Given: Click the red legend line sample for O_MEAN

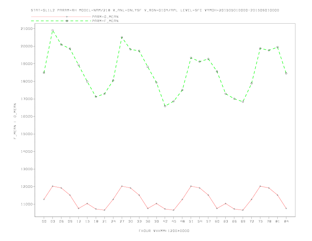Looking at the screenshot, I should coord(61,17).
